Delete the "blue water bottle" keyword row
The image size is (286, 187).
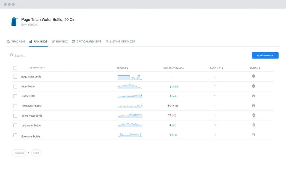[254, 134]
